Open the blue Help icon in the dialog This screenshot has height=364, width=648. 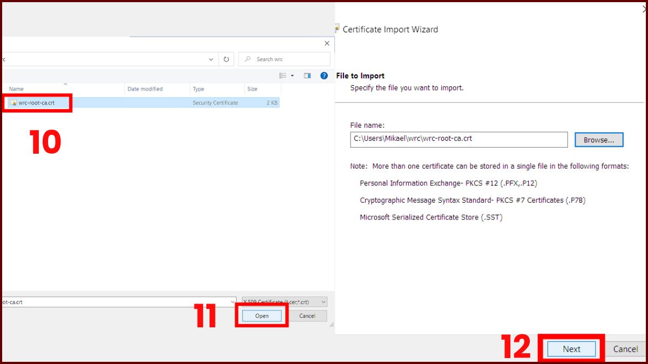tap(323, 75)
